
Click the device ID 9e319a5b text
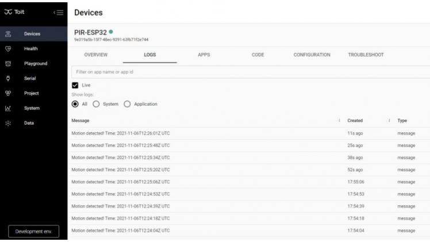[x=111, y=40]
